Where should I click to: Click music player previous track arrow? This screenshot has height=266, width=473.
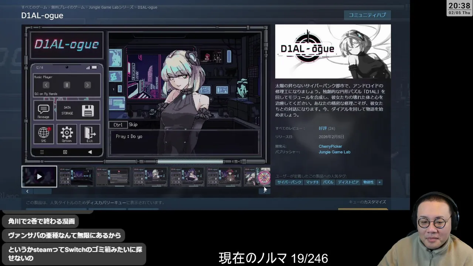(46, 85)
